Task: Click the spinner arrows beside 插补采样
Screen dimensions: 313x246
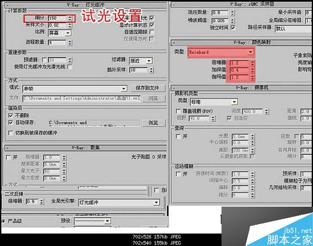Action: click(x=152, y=70)
